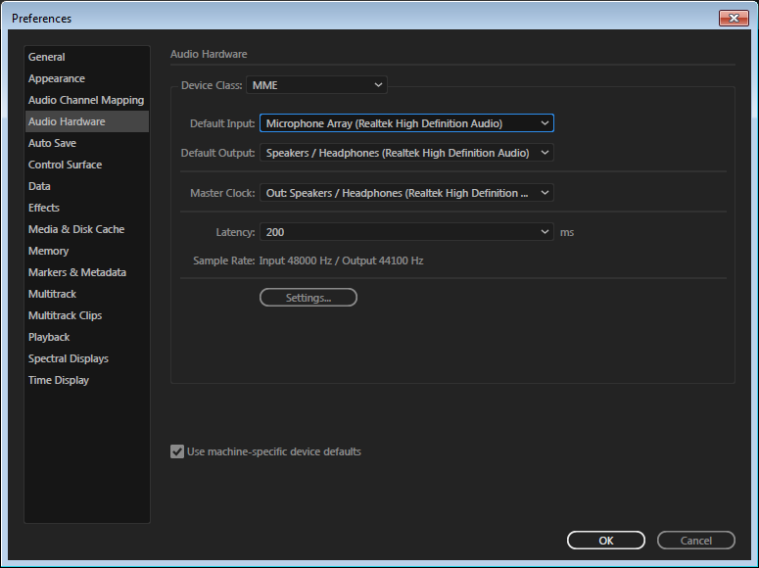Open the Device Class dropdown
This screenshot has width=759, height=568.
coord(316,85)
